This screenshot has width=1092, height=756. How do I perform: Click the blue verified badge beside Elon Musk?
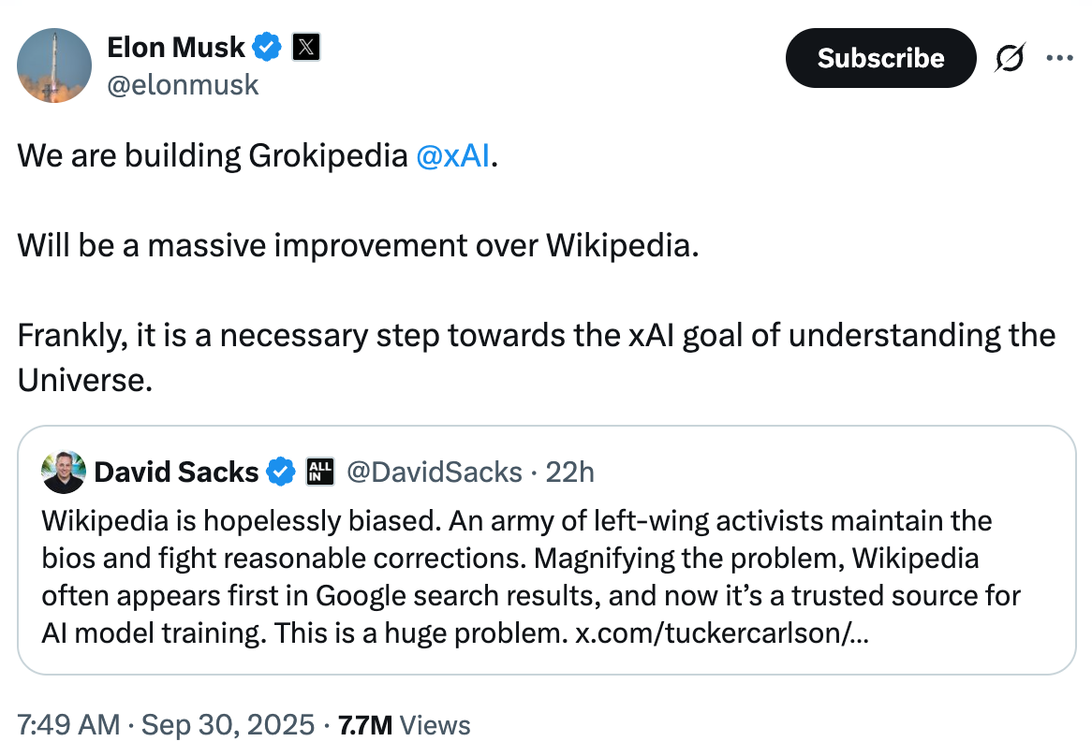pos(270,47)
